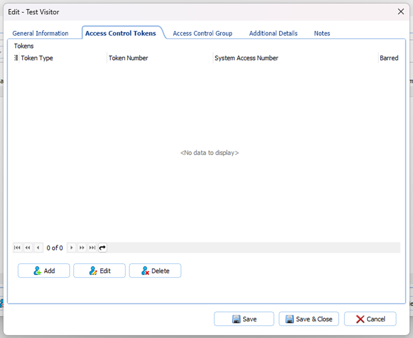Click the Save & Close button
The width and height of the screenshot is (413, 338).
309,319
